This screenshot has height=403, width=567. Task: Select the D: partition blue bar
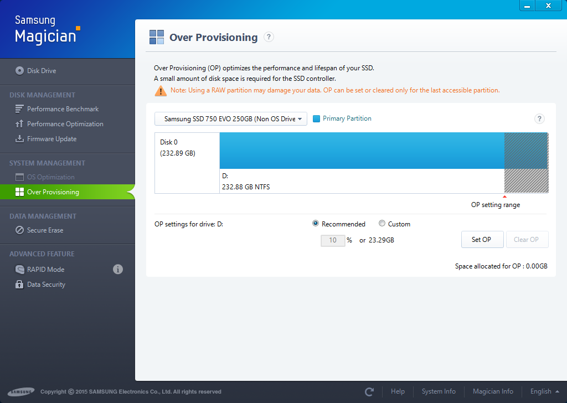coord(362,151)
